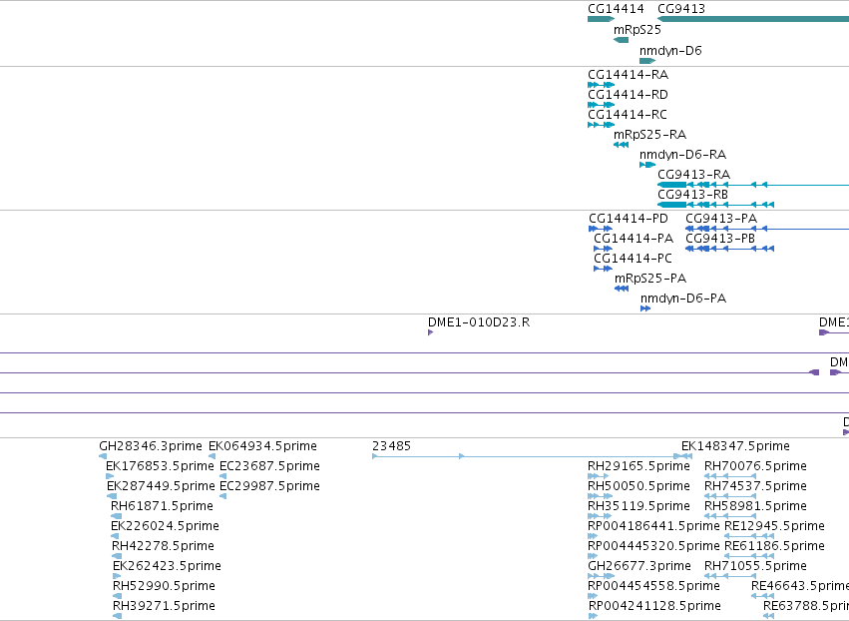Click the RH52990.5prime EST label
Screen dimensions: 849x621
tap(164, 586)
